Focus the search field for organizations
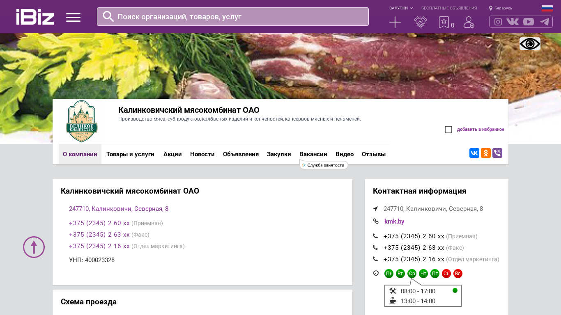Viewport: 561px width, 315px height. click(x=233, y=16)
